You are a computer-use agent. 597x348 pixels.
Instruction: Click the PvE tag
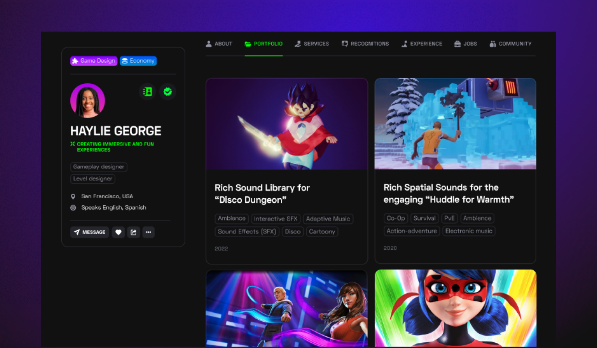click(449, 218)
